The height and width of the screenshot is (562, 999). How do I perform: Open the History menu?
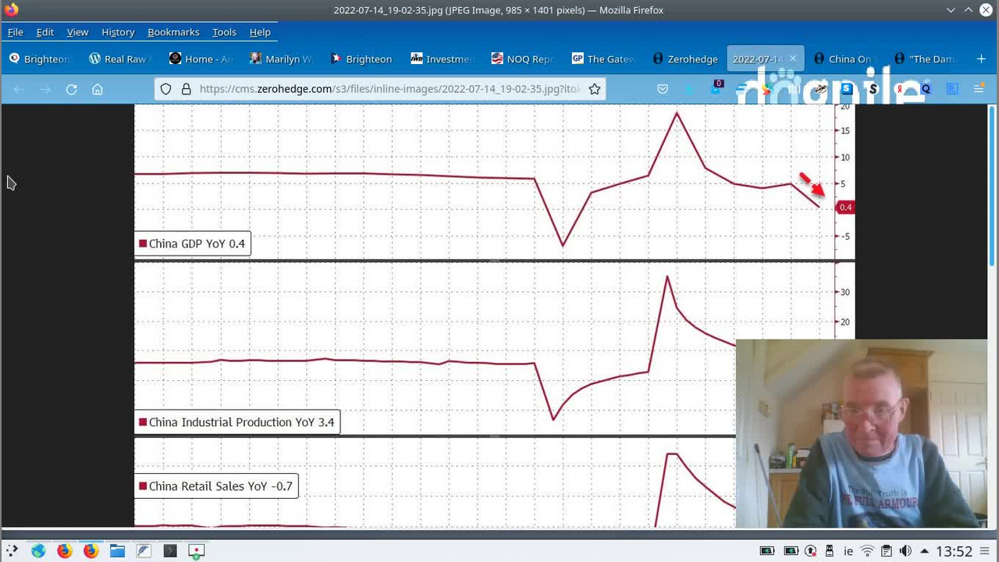point(118,32)
